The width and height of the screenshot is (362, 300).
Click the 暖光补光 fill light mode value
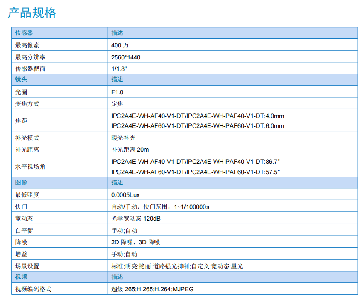(x=123, y=138)
